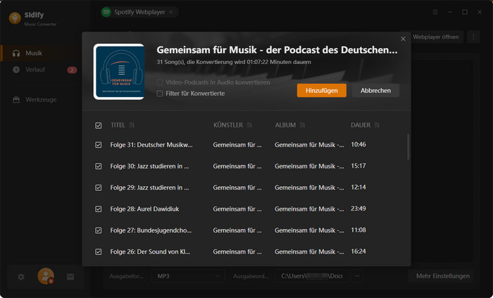This screenshot has height=298, width=493.
Task: Click the Sidify logo icon
Action: (15, 18)
